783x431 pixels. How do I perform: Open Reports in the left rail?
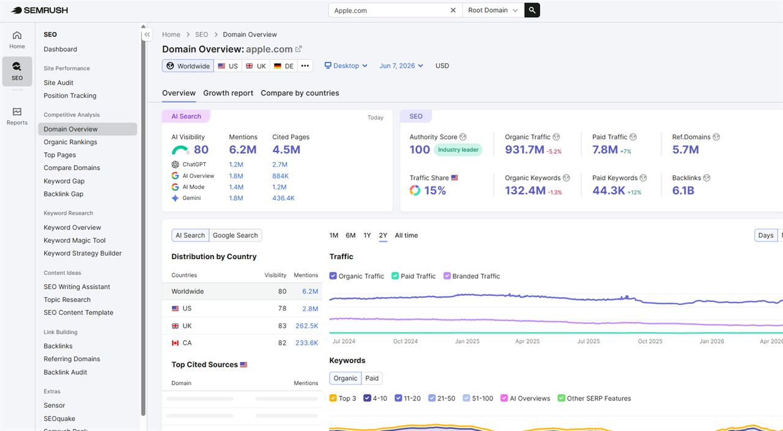click(17, 116)
